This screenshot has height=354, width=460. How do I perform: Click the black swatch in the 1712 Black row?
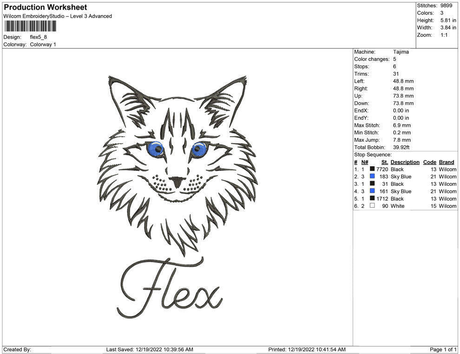click(x=372, y=198)
